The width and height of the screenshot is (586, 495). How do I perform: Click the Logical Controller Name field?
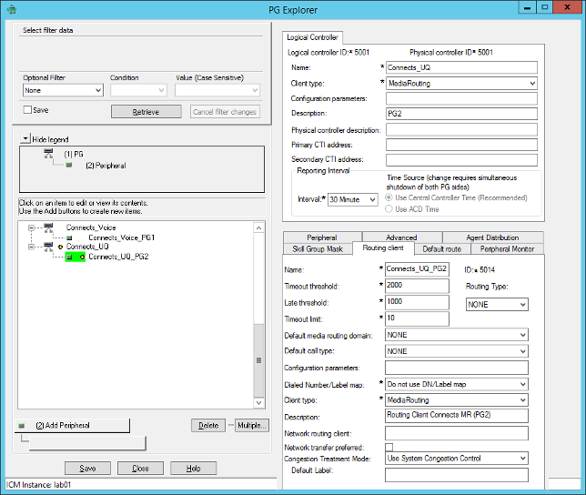click(461, 67)
